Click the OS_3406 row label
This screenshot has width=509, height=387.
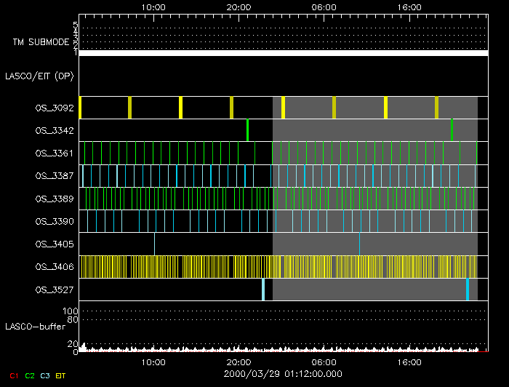tap(55, 267)
